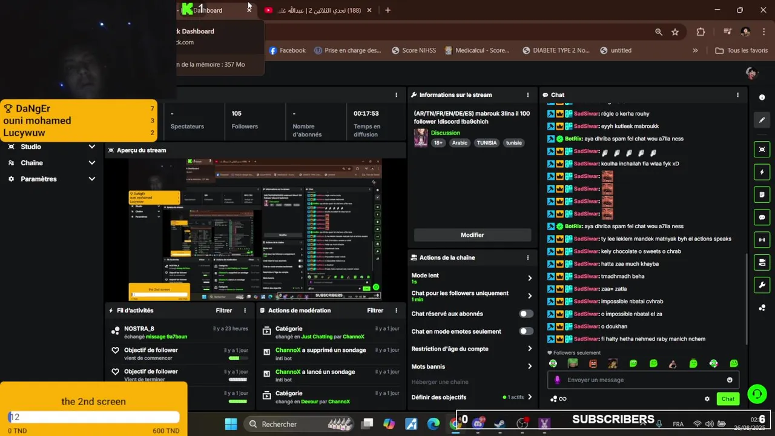Click Filtrer in Fil d'activités
The width and height of the screenshot is (775, 436).
click(224, 310)
